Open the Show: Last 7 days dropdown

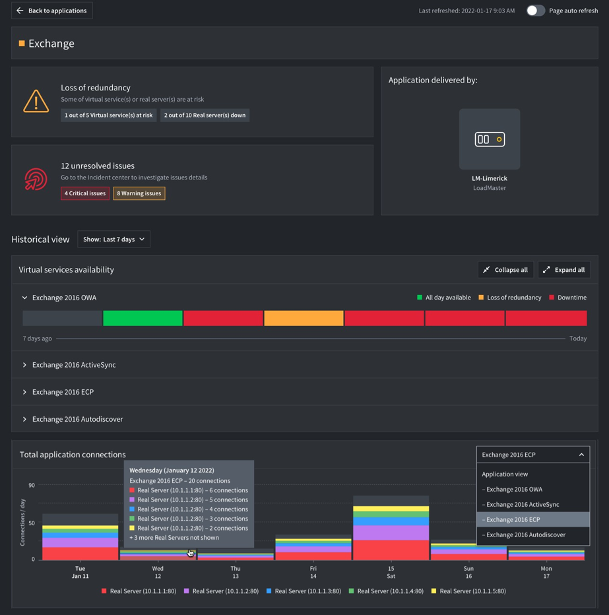point(113,240)
